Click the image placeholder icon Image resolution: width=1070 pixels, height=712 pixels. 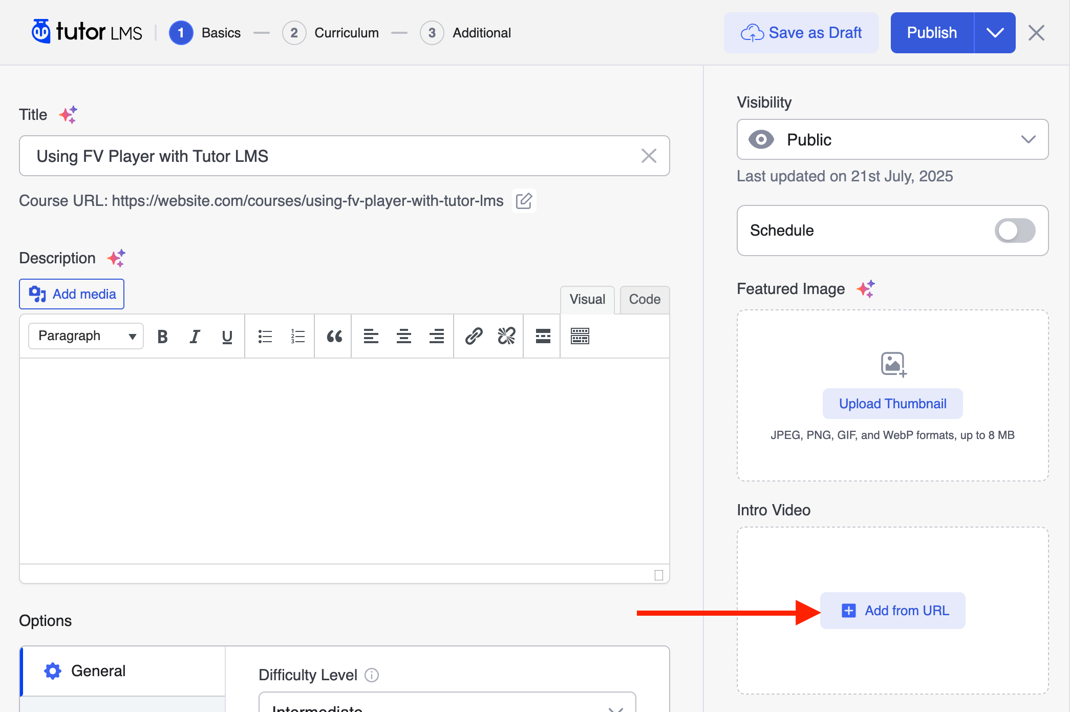pos(893,364)
